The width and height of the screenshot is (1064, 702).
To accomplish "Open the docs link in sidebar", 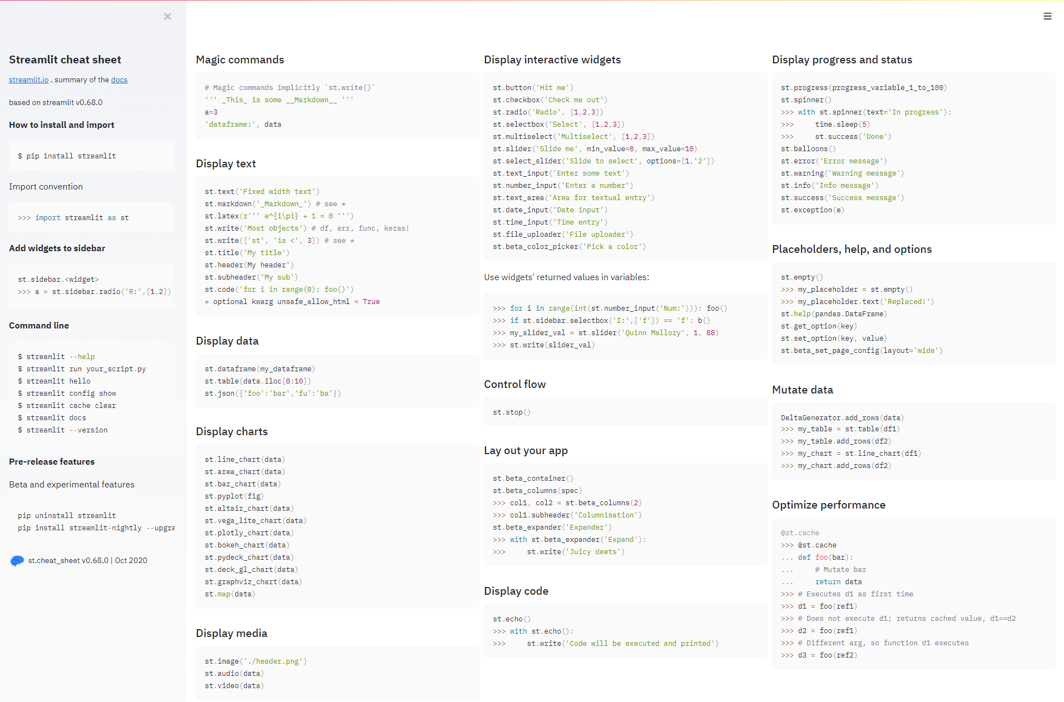I will tap(119, 79).
